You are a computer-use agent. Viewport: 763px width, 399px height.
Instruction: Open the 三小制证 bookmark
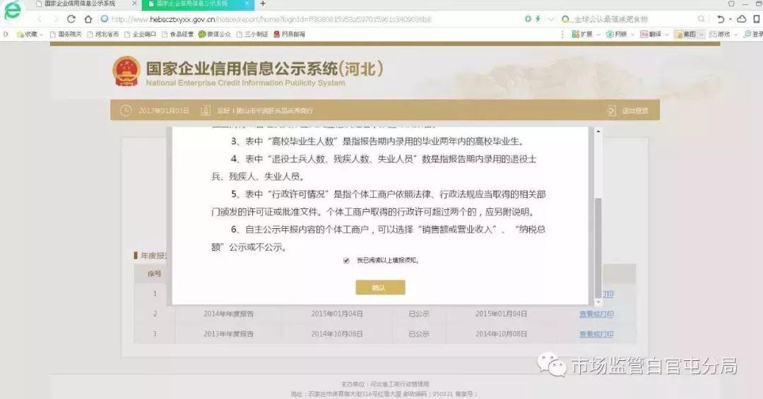pos(252,34)
